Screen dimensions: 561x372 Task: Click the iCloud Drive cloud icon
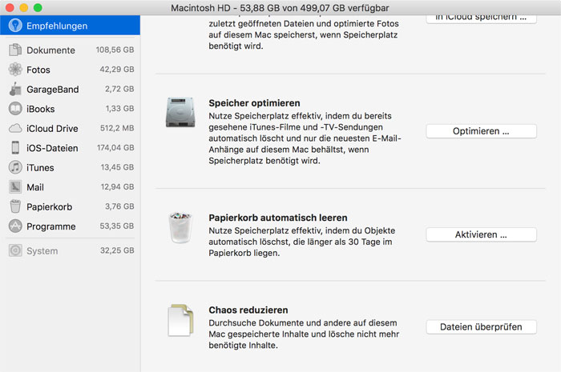(x=15, y=128)
